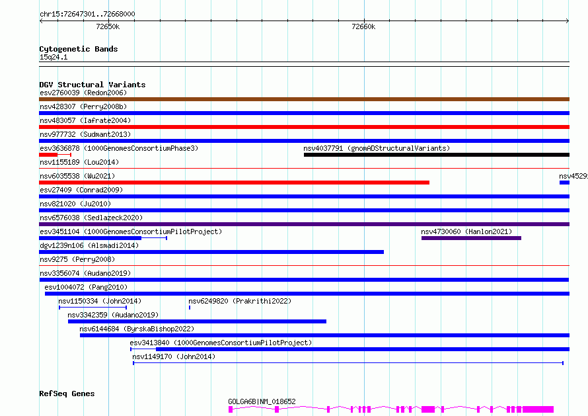The image size is (588, 416).
Task: Click the nsv6576038 (Sedlazeck2020) purple bar
Action: click(x=304, y=224)
